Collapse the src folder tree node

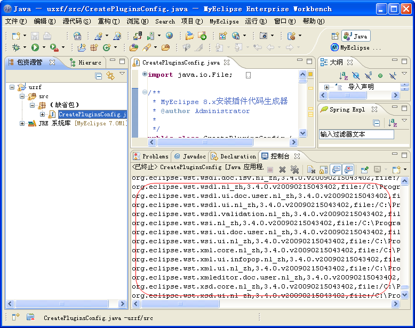[x=22, y=96]
